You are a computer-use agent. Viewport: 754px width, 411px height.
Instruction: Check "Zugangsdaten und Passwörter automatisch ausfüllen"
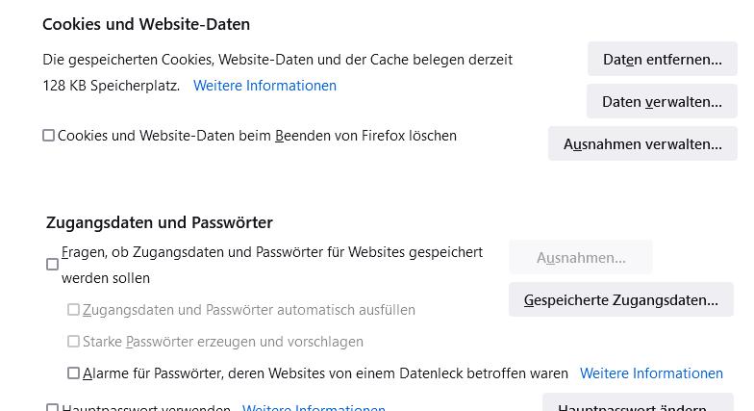[x=74, y=310]
